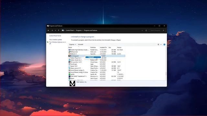This screenshot has width=207, height=116.
Task: Open the Organize dropdown
Action: (x=72, y=44)
